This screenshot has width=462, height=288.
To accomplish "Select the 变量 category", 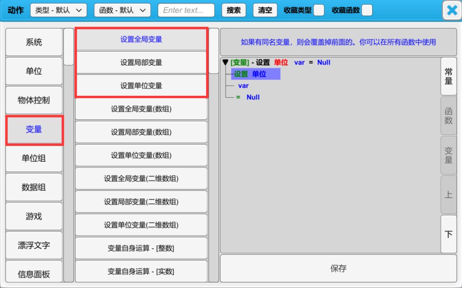I will click(x=34, y=129).
